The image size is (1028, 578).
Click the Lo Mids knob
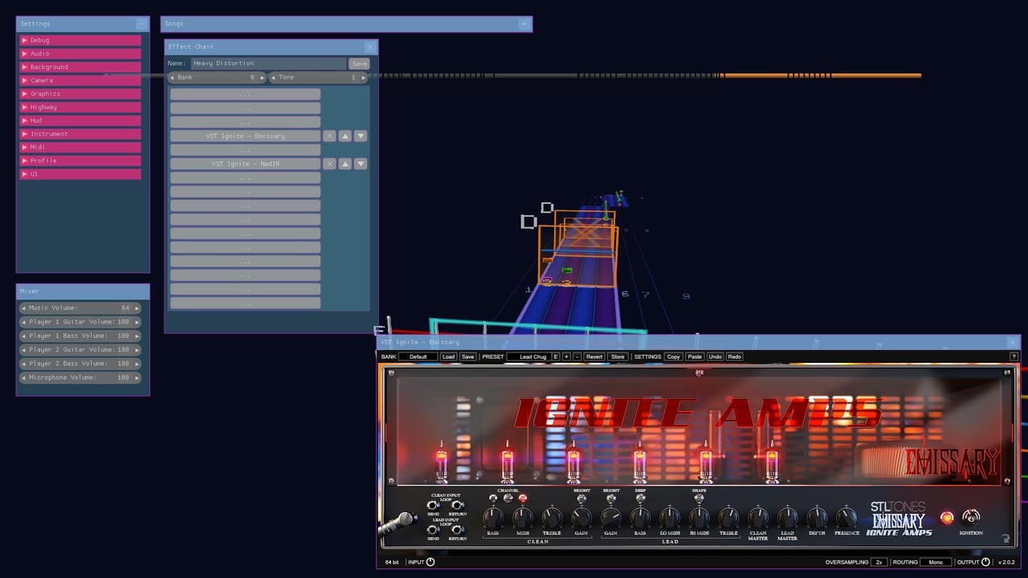click(670, 518)
